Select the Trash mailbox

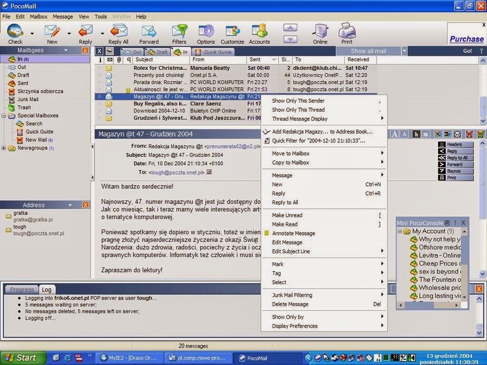(24, 108)
